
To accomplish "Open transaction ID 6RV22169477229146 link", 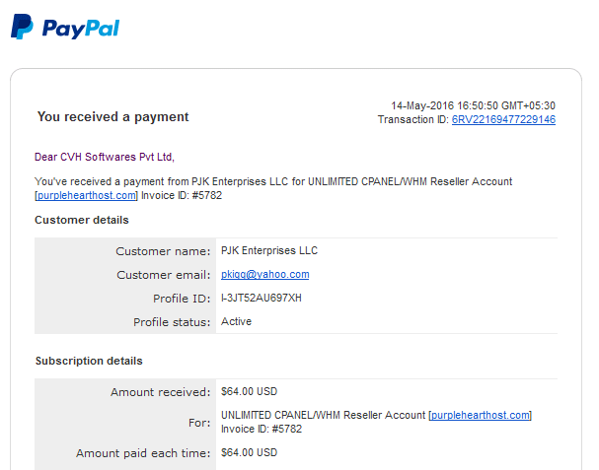I will click(x=503, y=120).
